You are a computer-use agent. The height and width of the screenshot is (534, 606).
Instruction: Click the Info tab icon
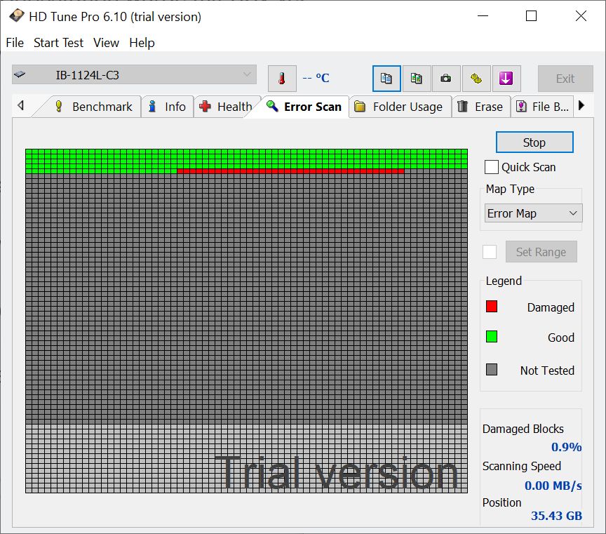coord(152,107)
